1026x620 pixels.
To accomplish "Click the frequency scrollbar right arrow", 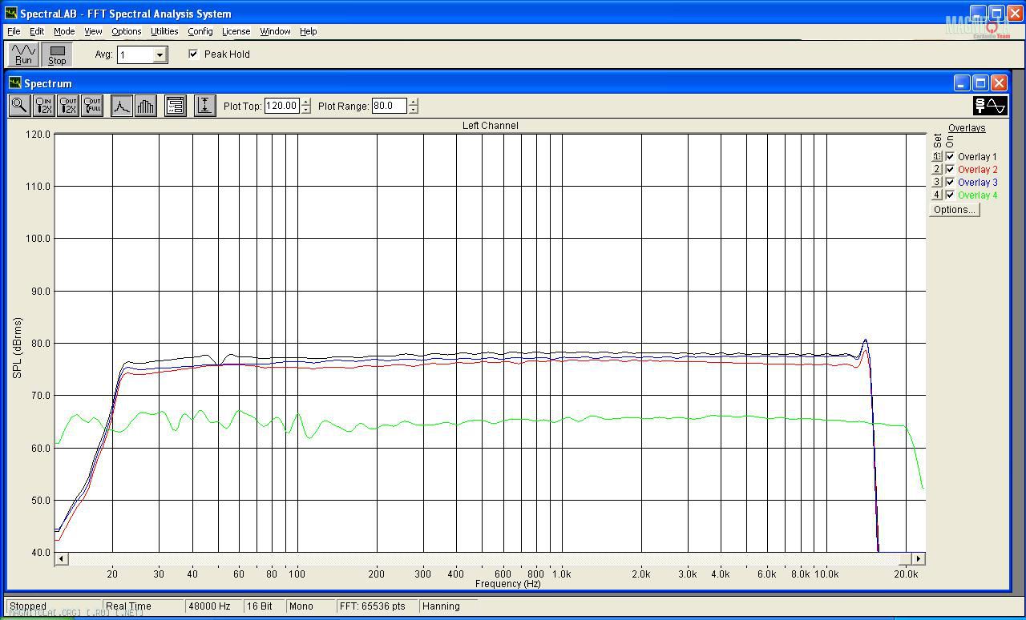I will (919, 558).
